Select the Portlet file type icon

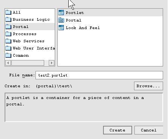pyautogui.click(x=61, y=12)
